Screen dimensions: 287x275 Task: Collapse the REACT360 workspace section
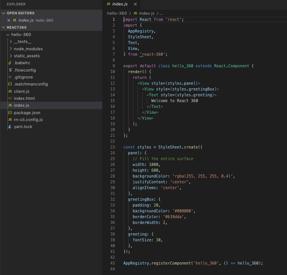[x=3, y=27]
